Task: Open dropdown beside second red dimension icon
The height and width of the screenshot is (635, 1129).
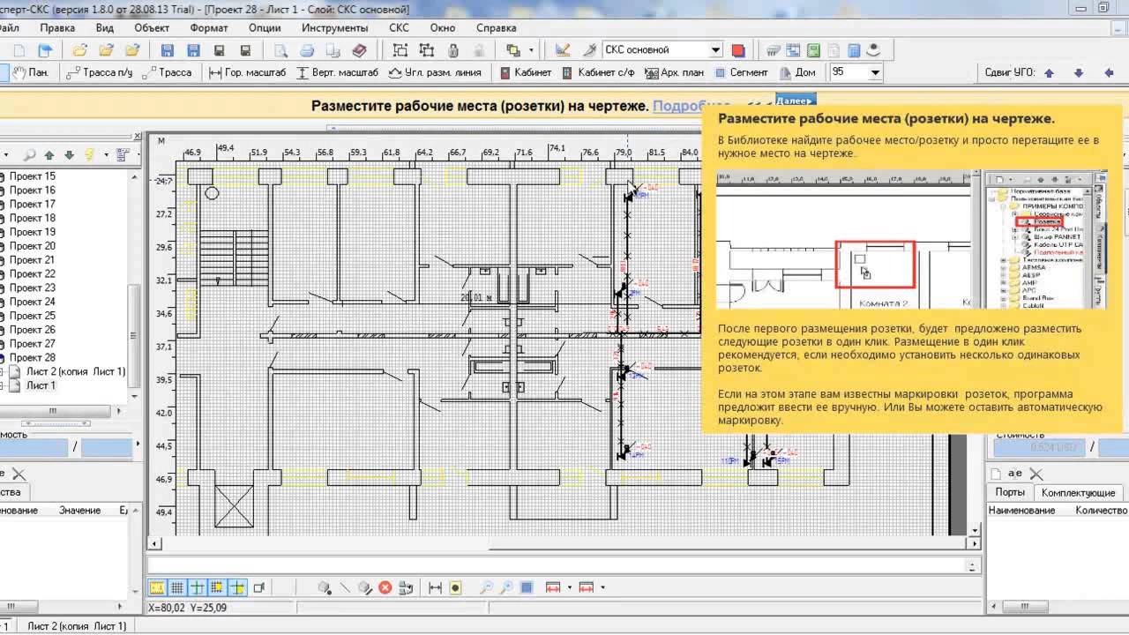Action: pos(602,587)
